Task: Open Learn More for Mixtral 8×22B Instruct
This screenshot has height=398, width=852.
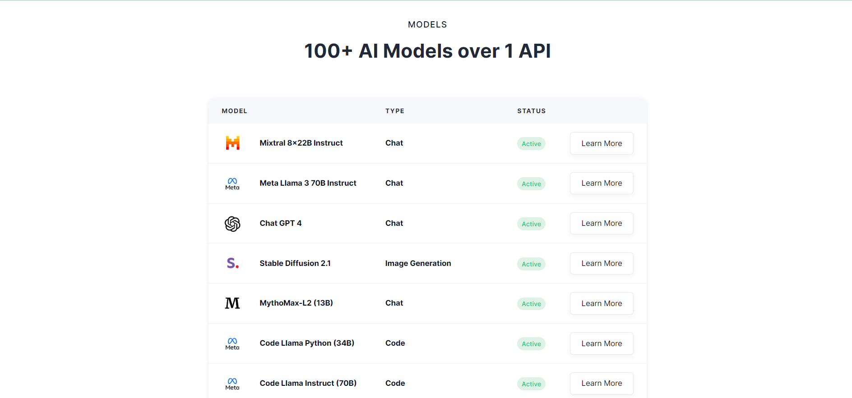Action: pyautogui.click(x=601, y=143)
